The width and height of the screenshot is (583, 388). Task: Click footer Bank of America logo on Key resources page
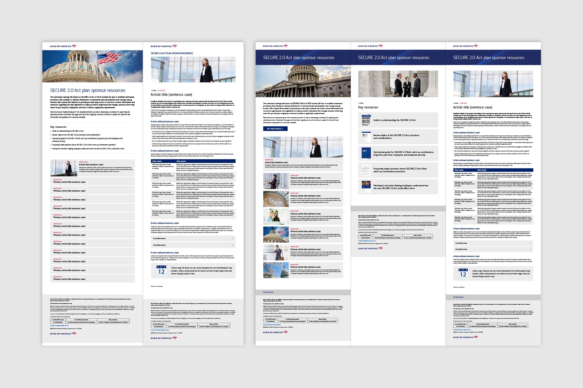click(371, 248)
